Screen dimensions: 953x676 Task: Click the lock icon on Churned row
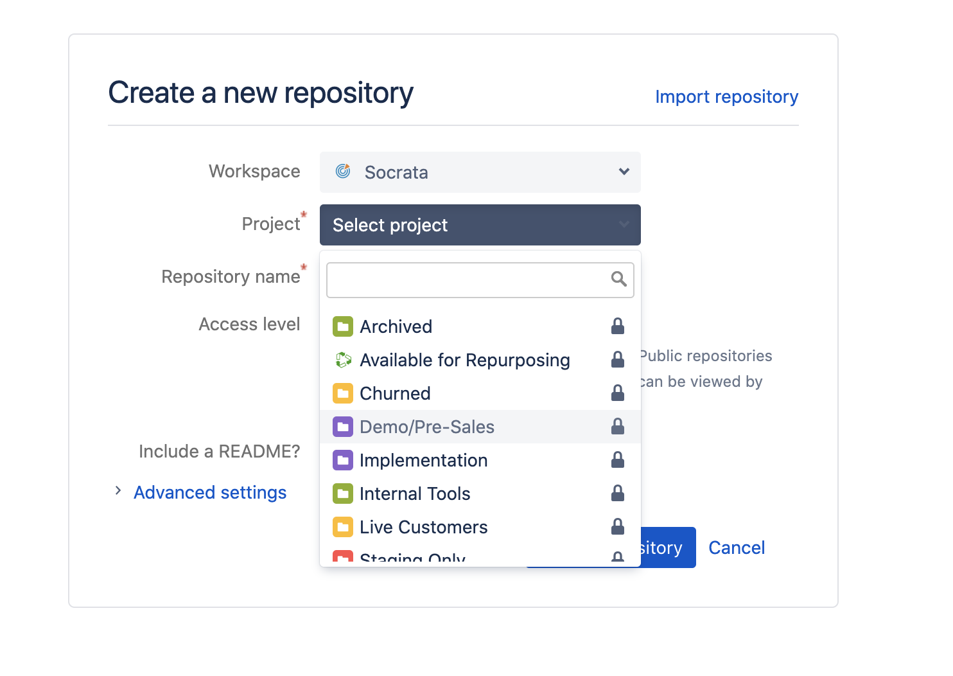pyautogui.click(x=618, y=393)
